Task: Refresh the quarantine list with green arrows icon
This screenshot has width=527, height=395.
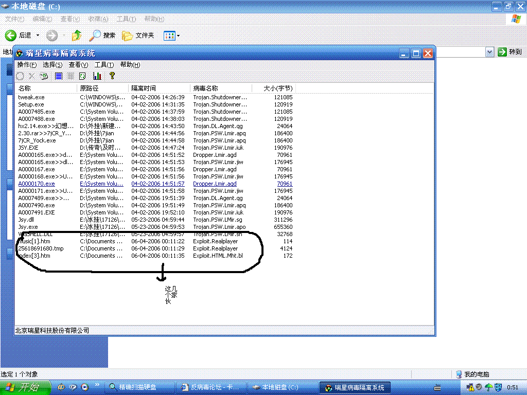Action: 82,76
